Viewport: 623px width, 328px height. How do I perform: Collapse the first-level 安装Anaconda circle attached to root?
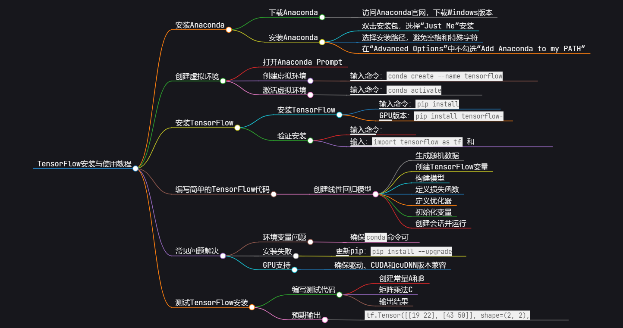pos(229,30)
